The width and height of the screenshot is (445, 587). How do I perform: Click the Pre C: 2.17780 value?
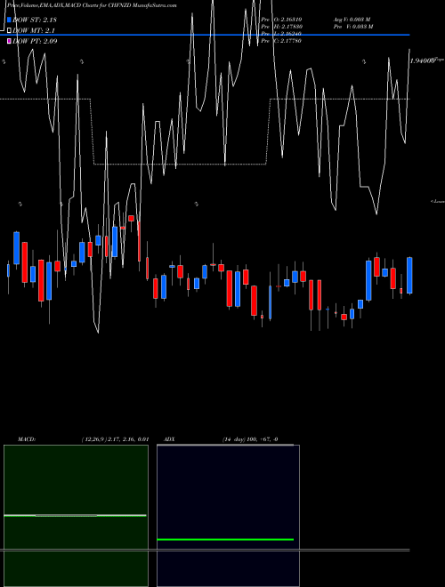tap(281, 41)
